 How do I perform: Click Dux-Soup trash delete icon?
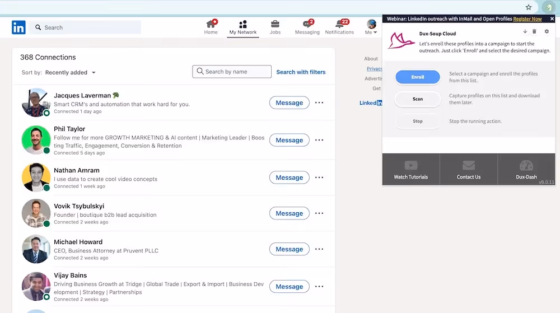(x=534, y=31)
